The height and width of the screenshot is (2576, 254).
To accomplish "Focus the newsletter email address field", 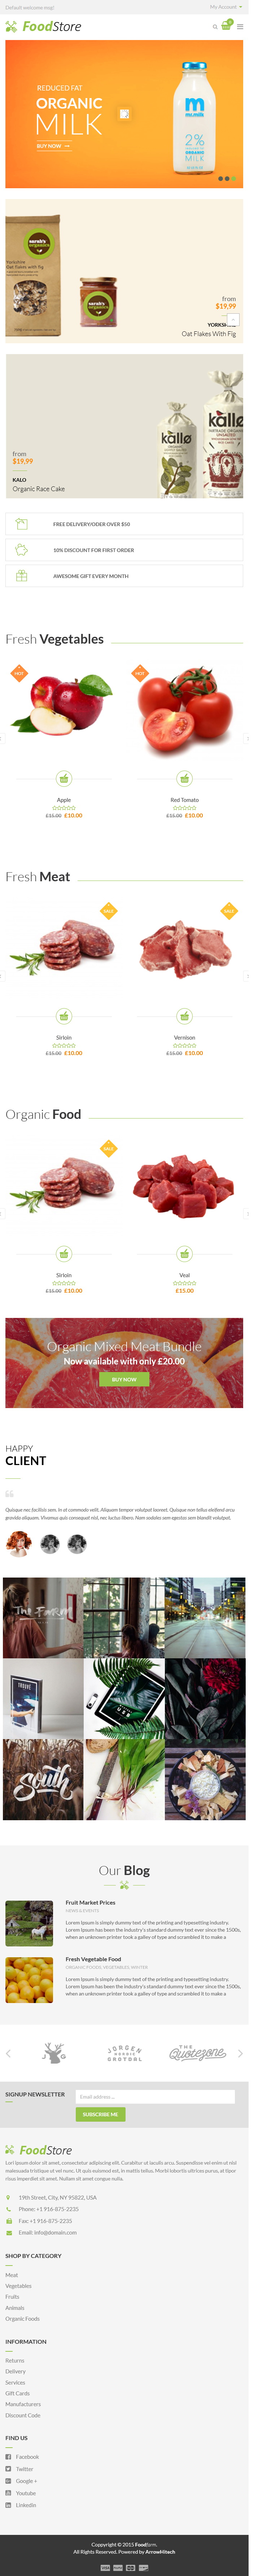I will [x=155, y=2097].
